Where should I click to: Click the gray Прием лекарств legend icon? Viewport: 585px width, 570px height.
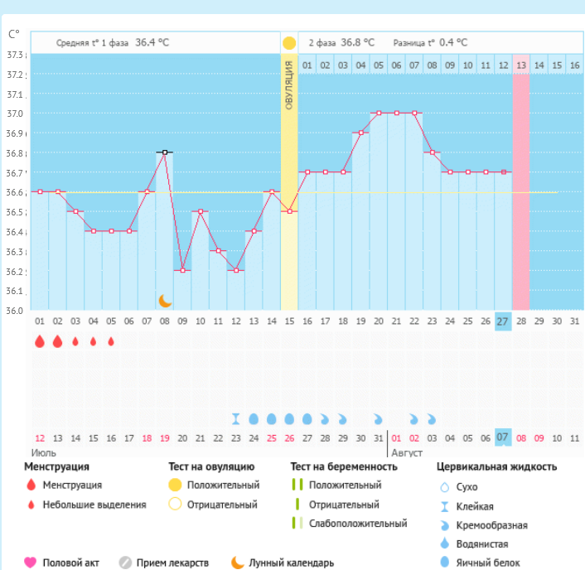coord(125,563)
